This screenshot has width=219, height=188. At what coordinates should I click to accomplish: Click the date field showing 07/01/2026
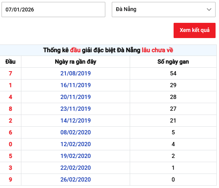tap(53, 10)
